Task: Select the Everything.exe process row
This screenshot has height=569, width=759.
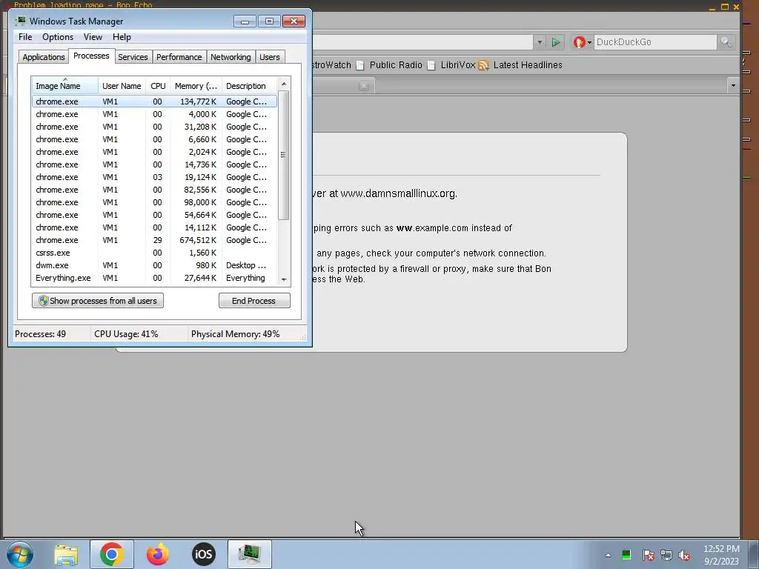Action: 154,278
